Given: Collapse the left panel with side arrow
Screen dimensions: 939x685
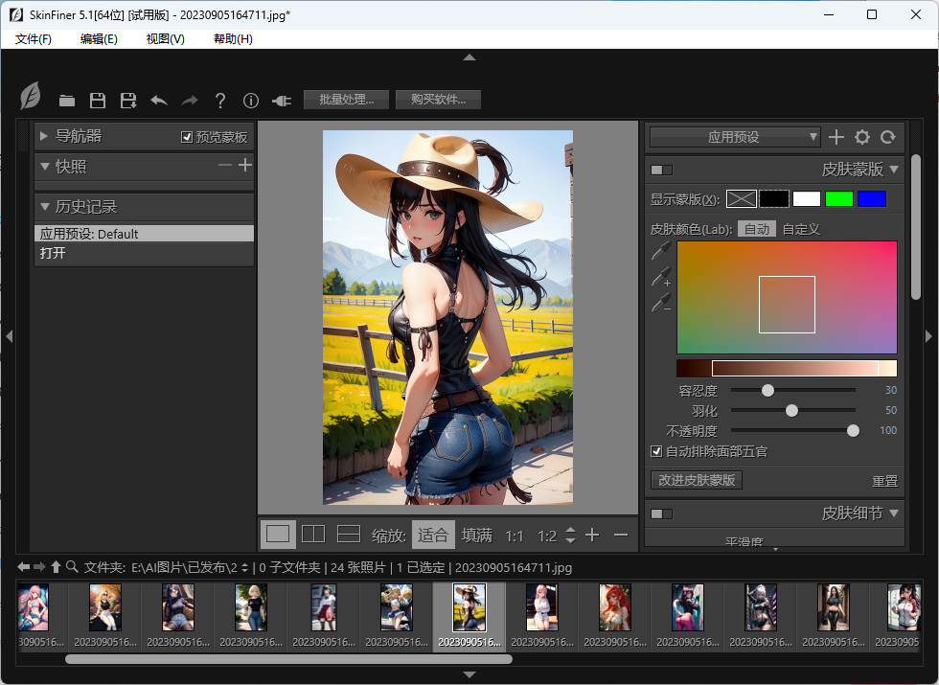Looking at the screenshot, I should pyautogui.click(x=9, y=336).
